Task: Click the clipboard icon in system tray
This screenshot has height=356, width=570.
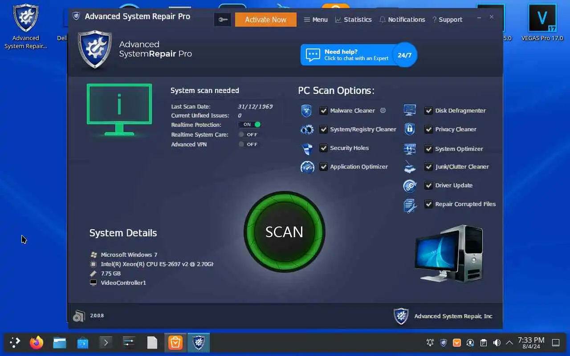Action: click(x=484, y=343)
